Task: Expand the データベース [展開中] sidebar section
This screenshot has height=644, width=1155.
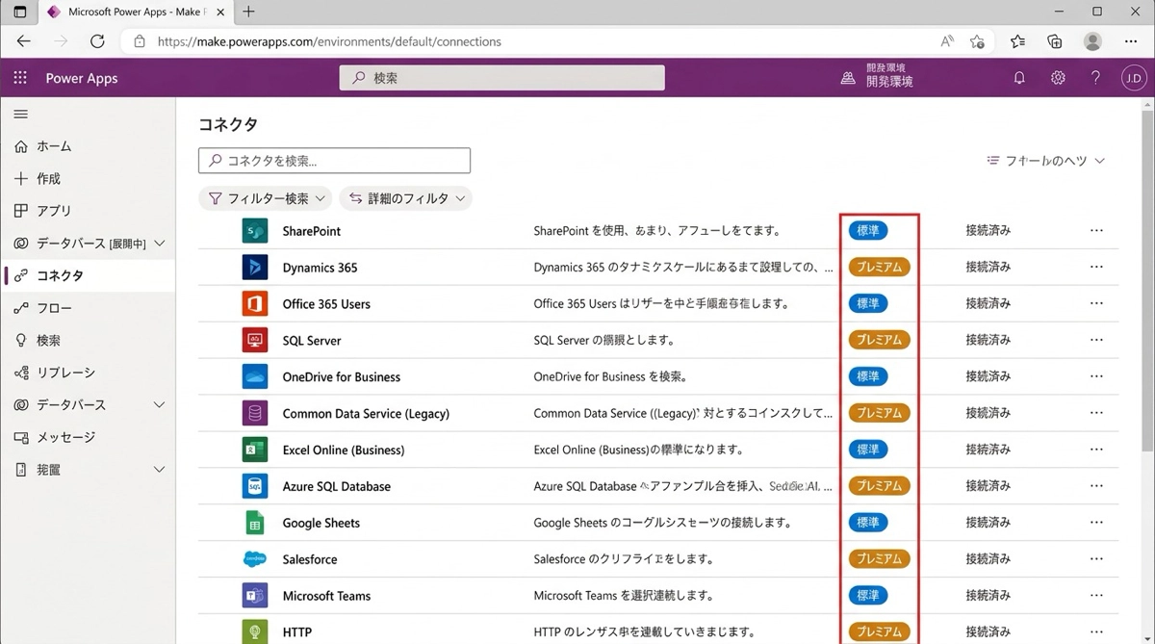Action: [160, 244]
